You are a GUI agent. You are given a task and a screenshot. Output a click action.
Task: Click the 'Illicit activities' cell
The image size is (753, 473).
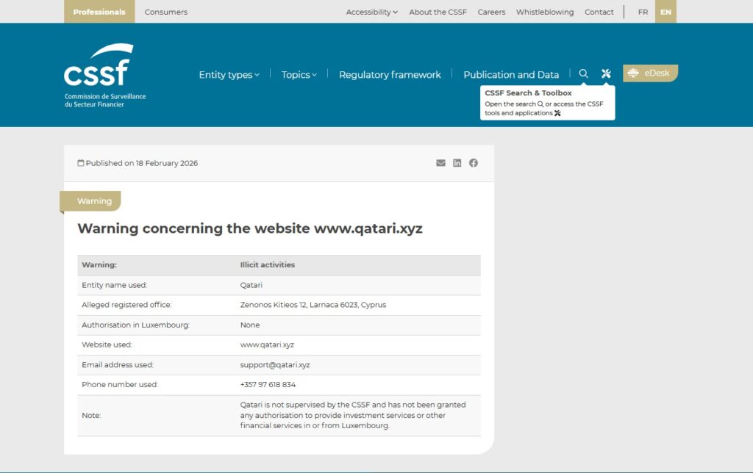tap(268, 265)
